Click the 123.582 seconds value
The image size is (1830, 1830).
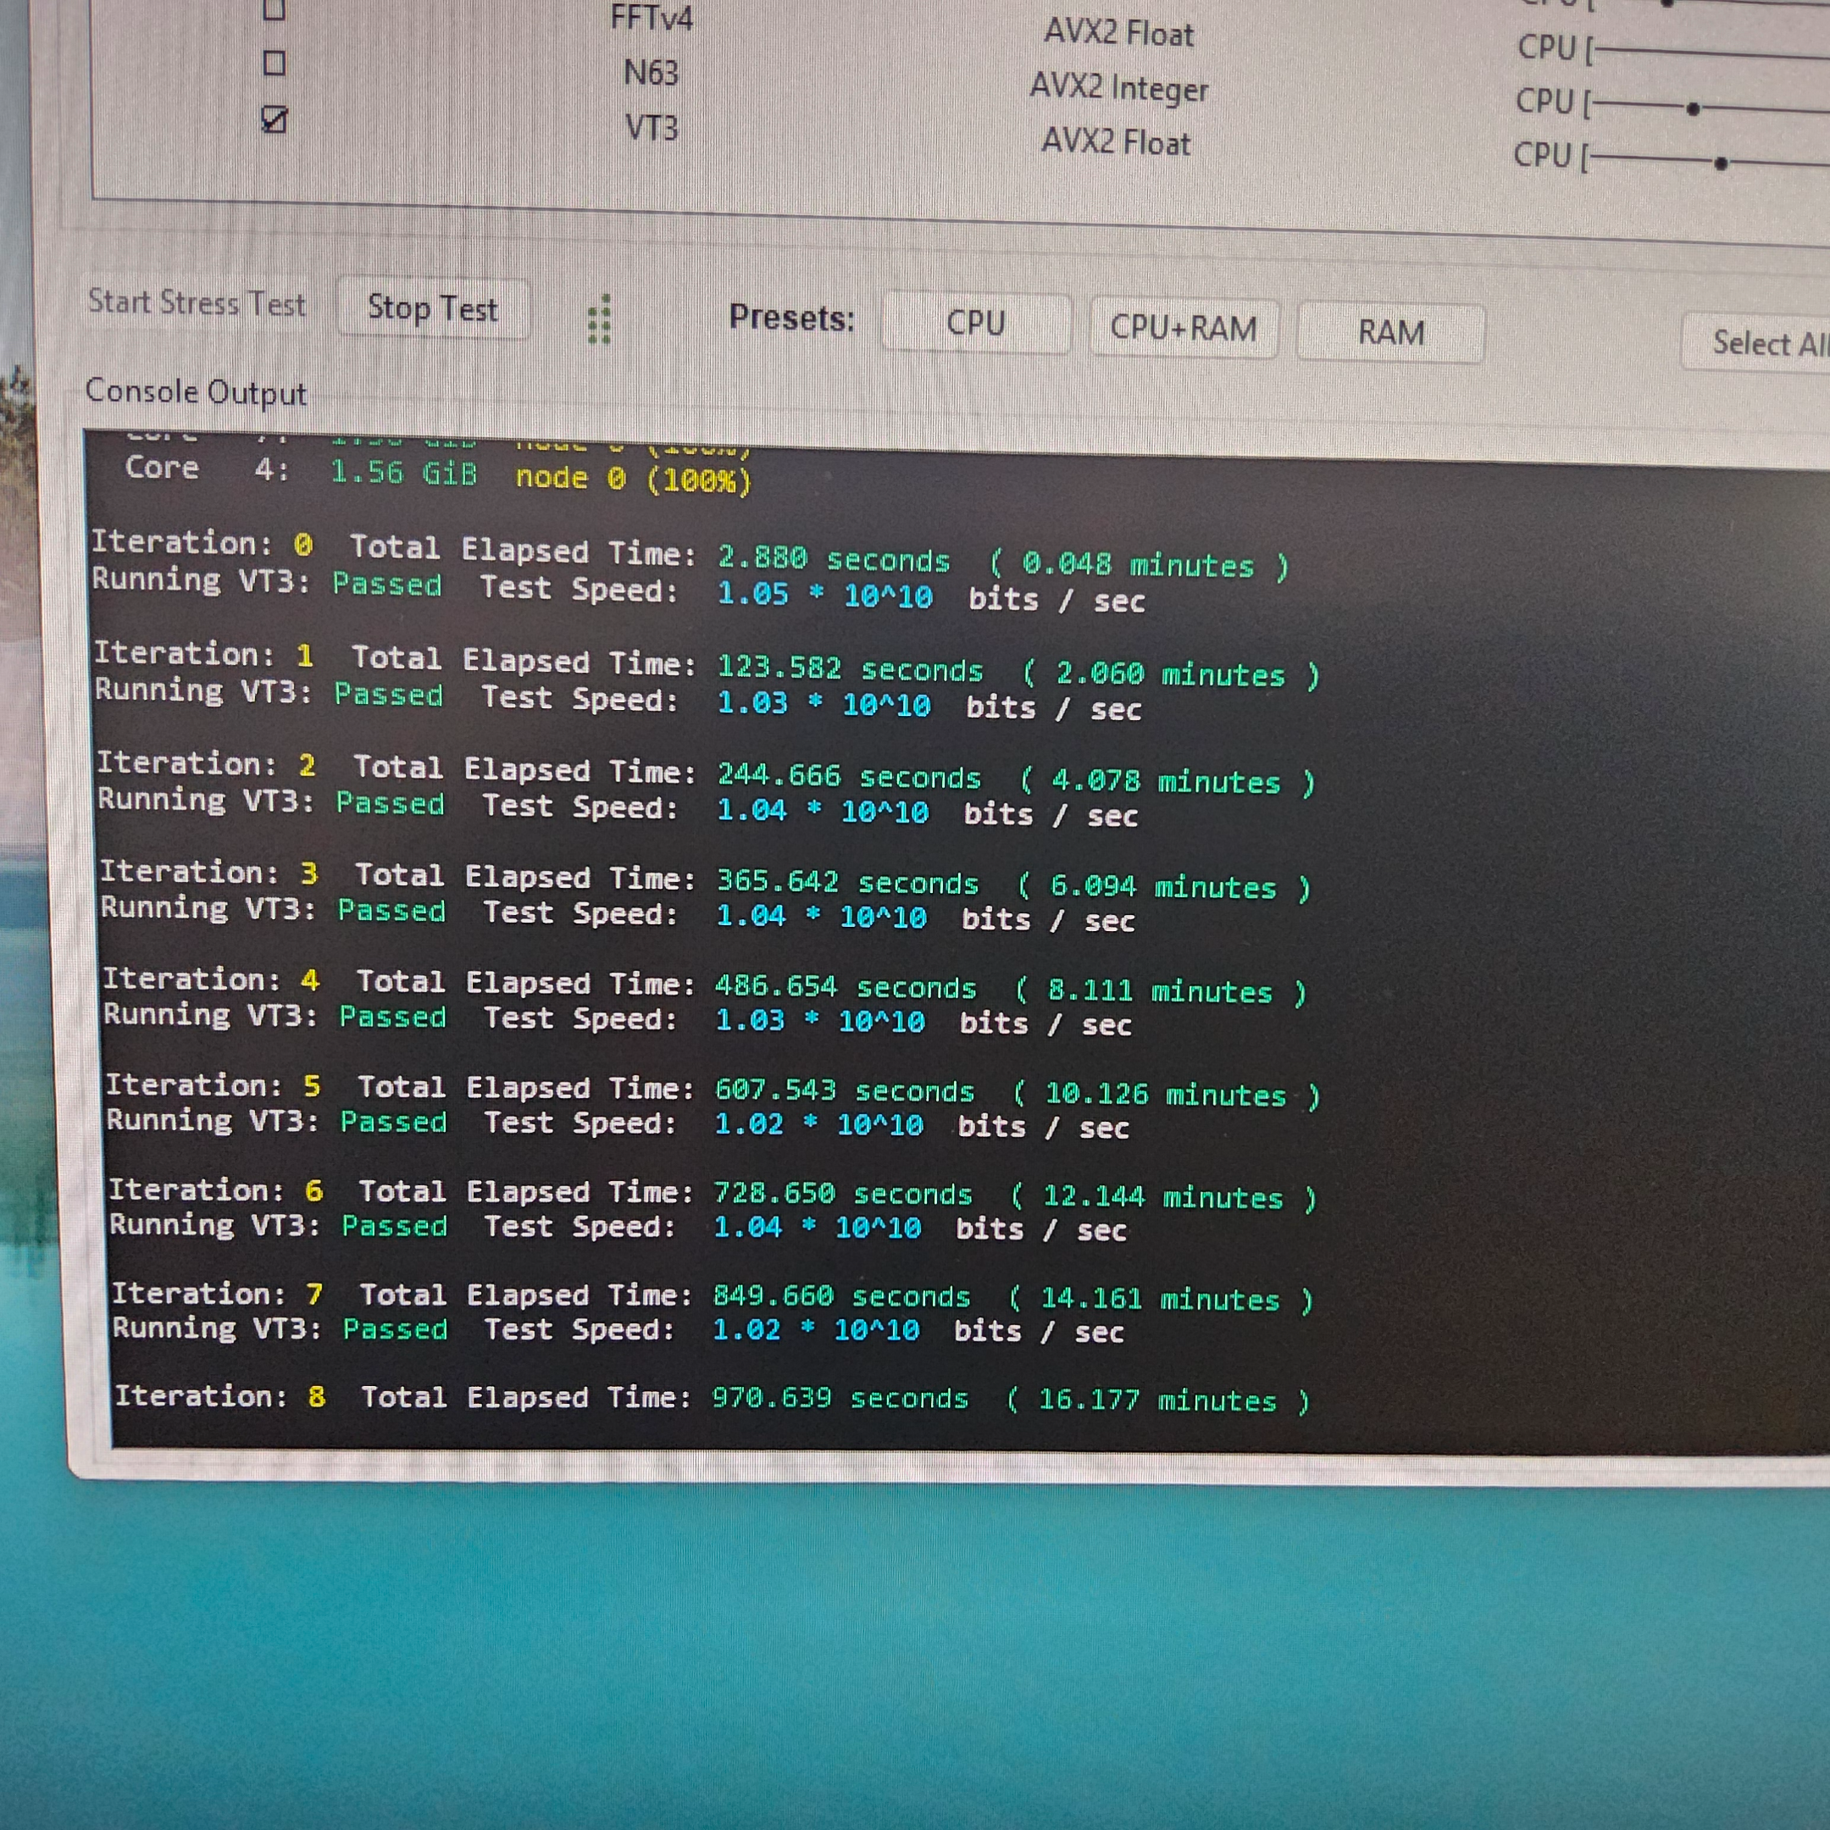850,668
